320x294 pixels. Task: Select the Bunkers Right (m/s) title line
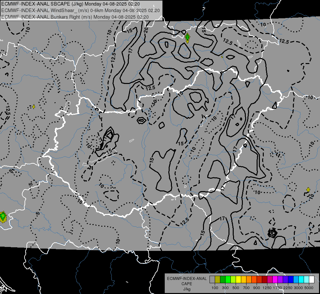coord(75,17)
